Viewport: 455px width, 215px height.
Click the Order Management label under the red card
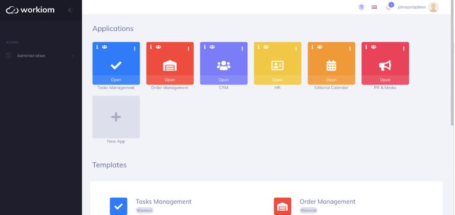pos(170,88)
